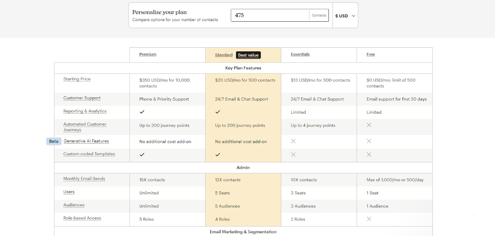This screenshot has width=495, height=236.
Task: Click the X under Essentials Generative AI Features
Action: (293, 141)
